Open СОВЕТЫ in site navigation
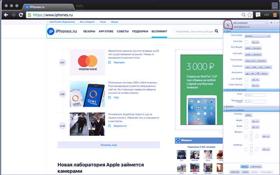Image resolution: width=280 pixels, height=175 pixels. pyautogui.click(x=123, y=31)
